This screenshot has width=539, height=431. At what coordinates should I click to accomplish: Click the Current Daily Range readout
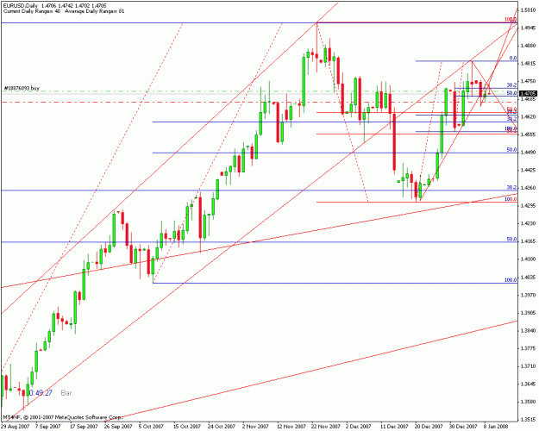point(32,11)
